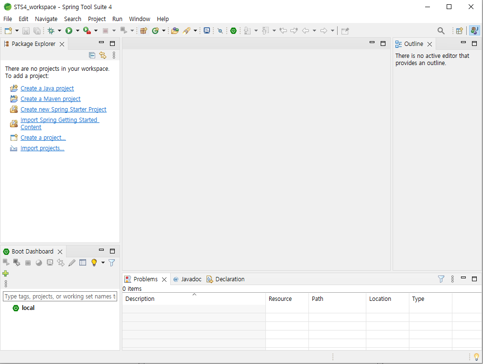Switch to the Declaration tab
483x364 pixels.
click(x=226, y=279)
